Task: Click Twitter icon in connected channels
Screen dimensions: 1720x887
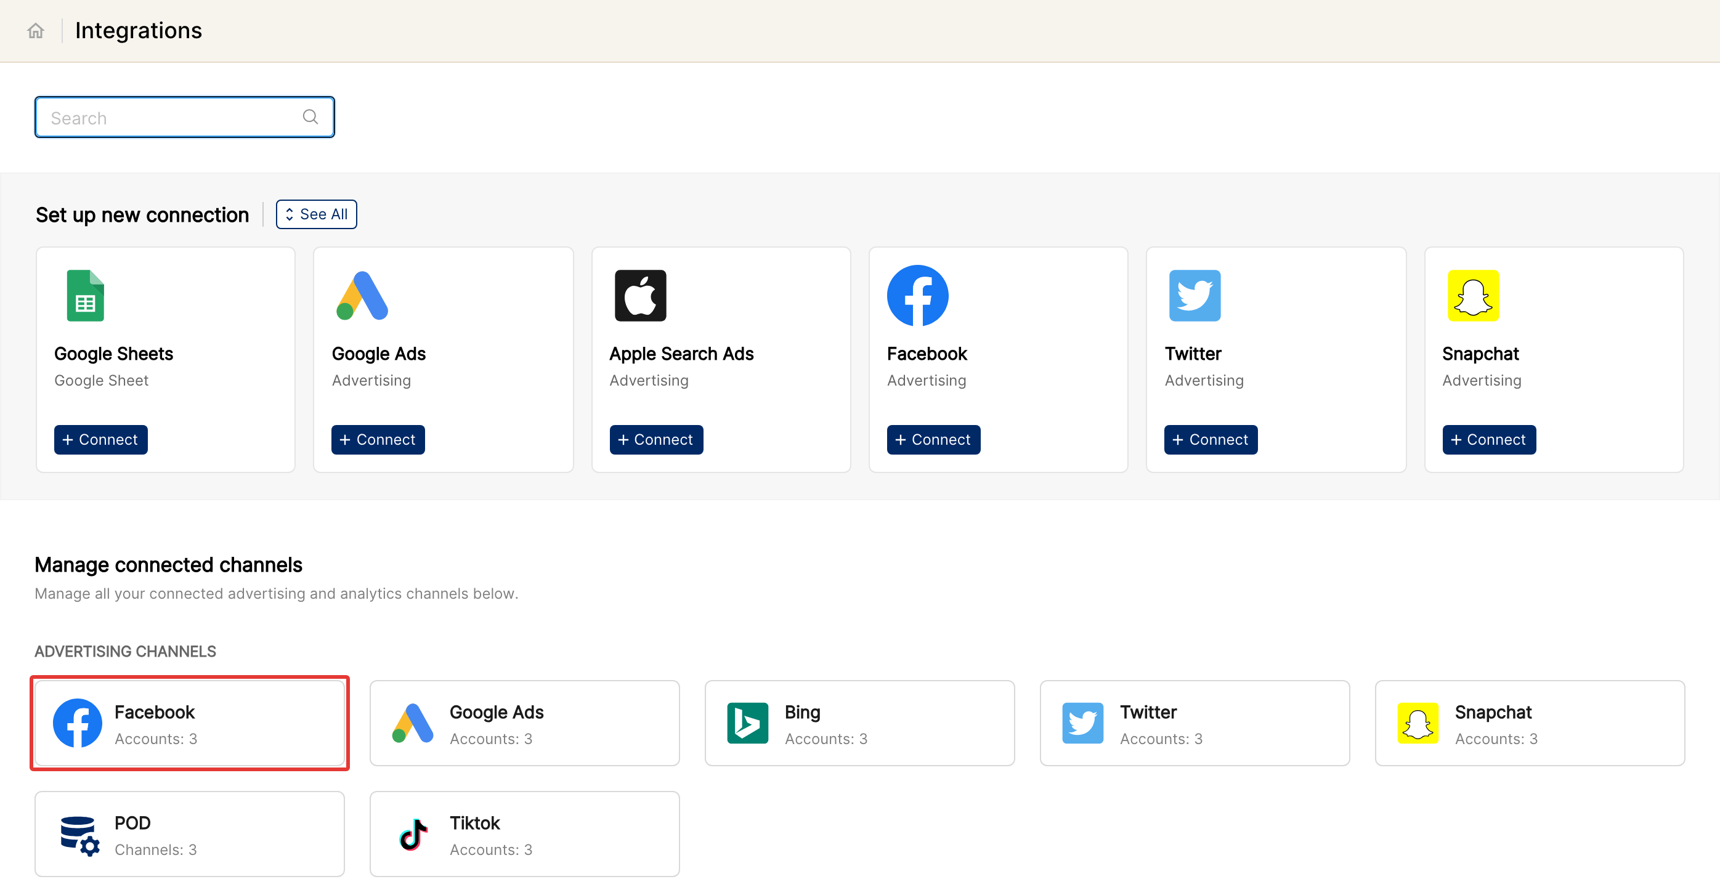Action: click(1082, 724)
